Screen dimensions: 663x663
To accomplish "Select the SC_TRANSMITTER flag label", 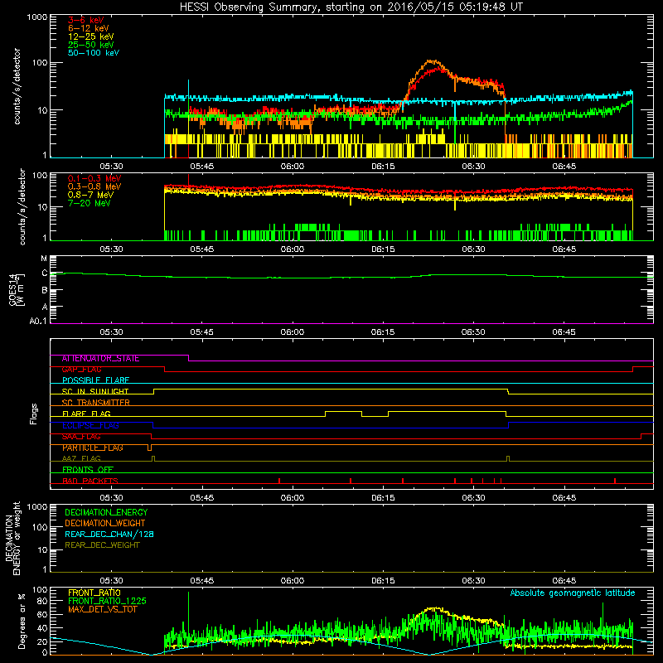I will 95,403.
